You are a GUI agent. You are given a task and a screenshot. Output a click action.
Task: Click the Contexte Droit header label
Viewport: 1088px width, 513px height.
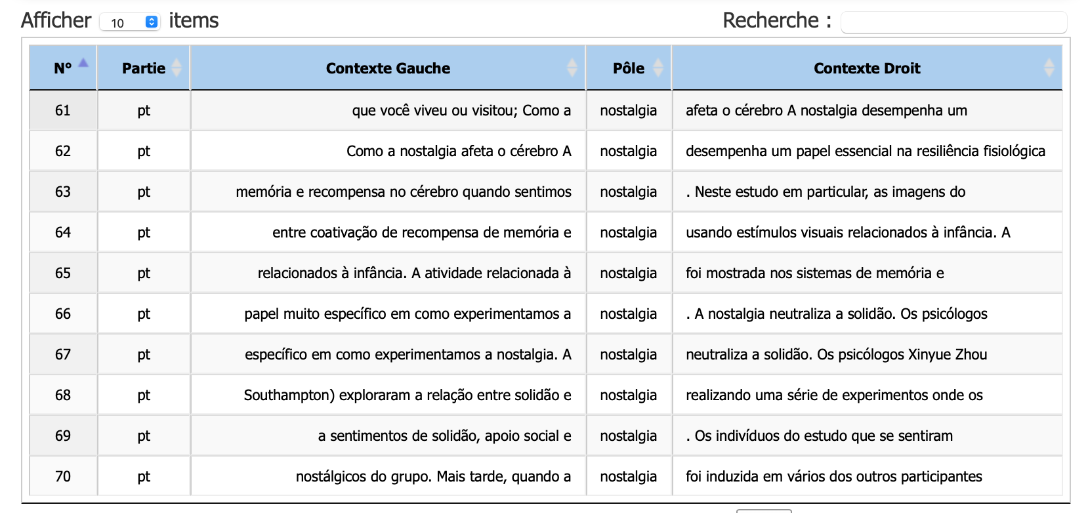click(x=866, y=68)
